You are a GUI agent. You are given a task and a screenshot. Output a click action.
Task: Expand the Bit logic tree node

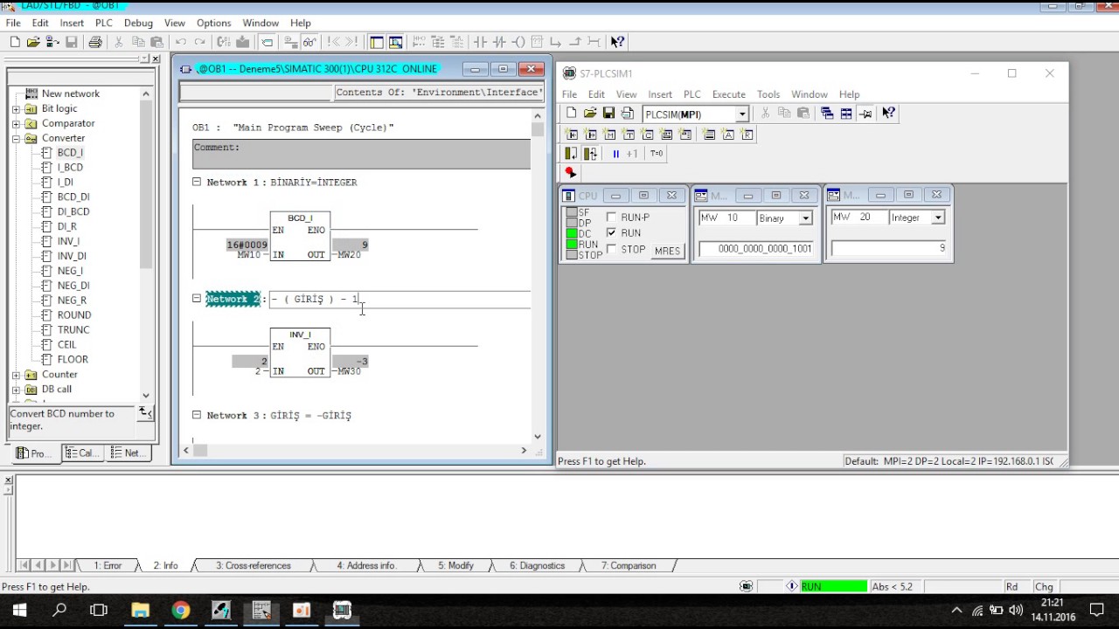16,109
